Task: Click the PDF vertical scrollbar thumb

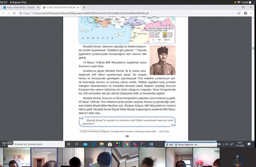Action: point(253,48)
